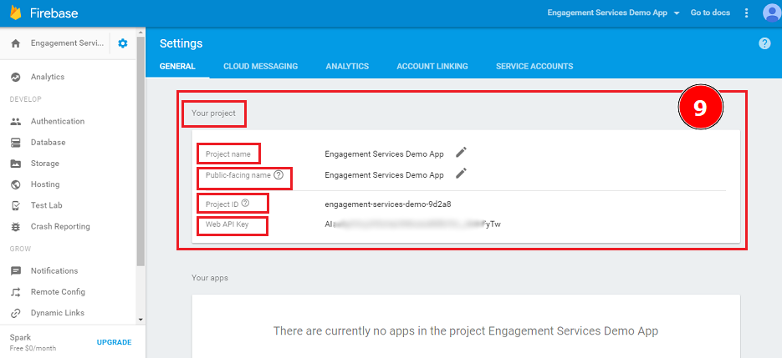Click the Hosting globe icon
782x358 pixels.
pos(15,184)
